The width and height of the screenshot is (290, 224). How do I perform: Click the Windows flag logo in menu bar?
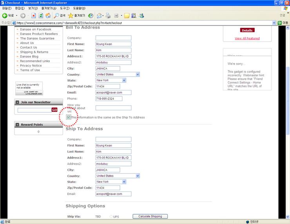click(286, 8)
